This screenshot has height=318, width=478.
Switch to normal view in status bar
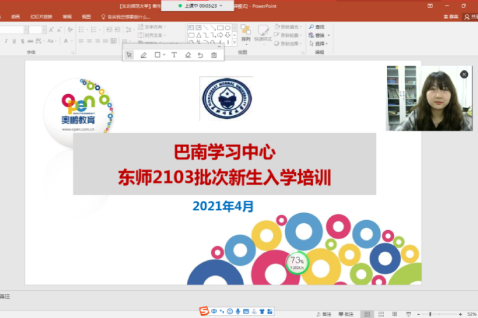coord(368,314)
